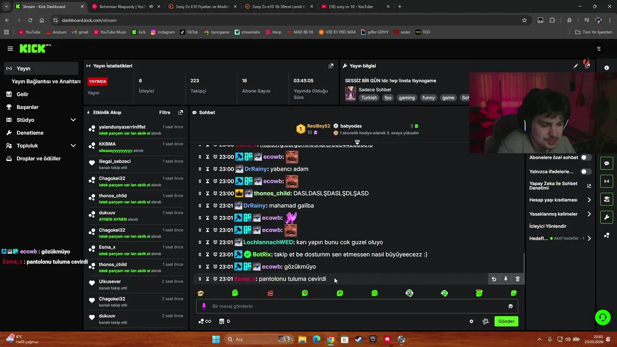Toggle Abonelere özel sohbet switch
The width and height of the screenshot is (617, 347).
pyautogui.click(x=586, y=158)
